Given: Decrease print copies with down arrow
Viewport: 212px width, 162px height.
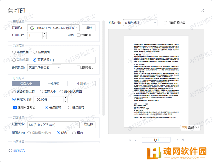Looking at the screenshot, I should (x=45, y=37).
